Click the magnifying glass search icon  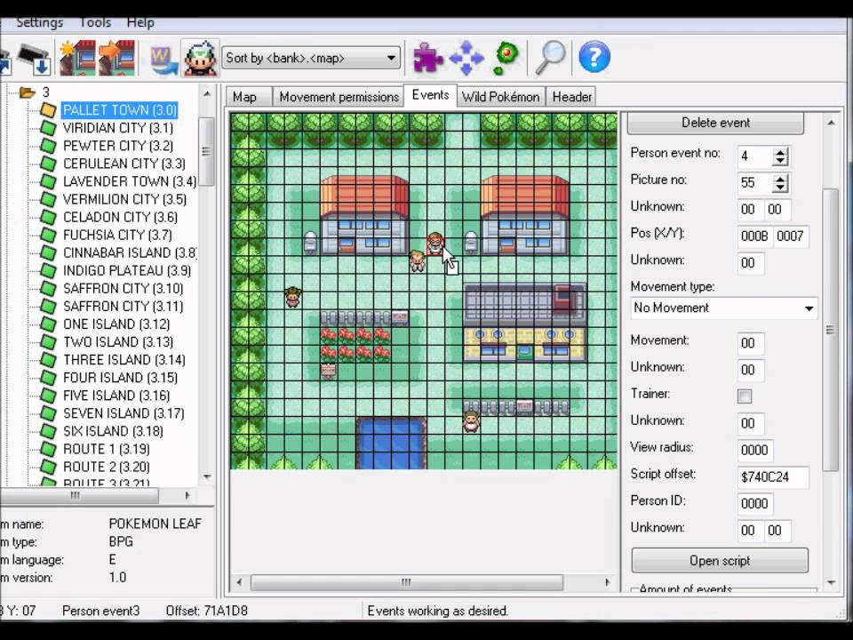[549, 57]
